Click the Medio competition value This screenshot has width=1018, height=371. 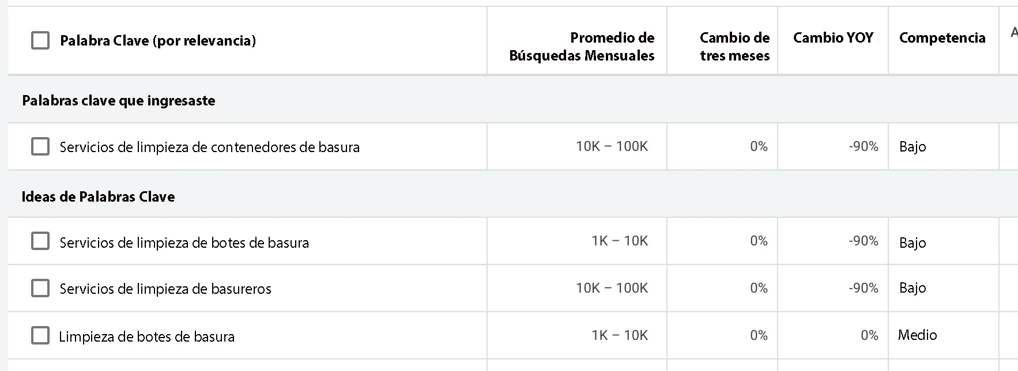917,335
